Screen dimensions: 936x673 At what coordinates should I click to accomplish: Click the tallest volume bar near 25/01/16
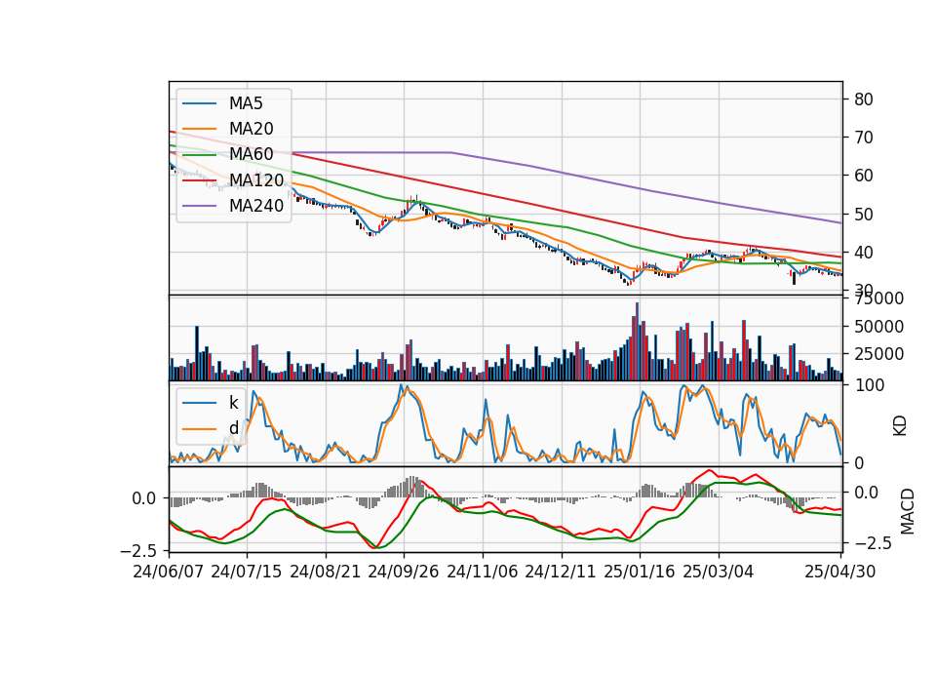[637, 341]
